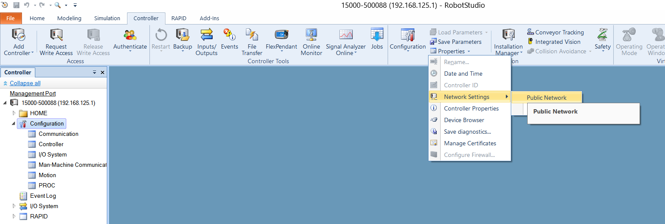Open the Properties dropdown
Viewport: 665px width, 224px height.
[450, 51]
